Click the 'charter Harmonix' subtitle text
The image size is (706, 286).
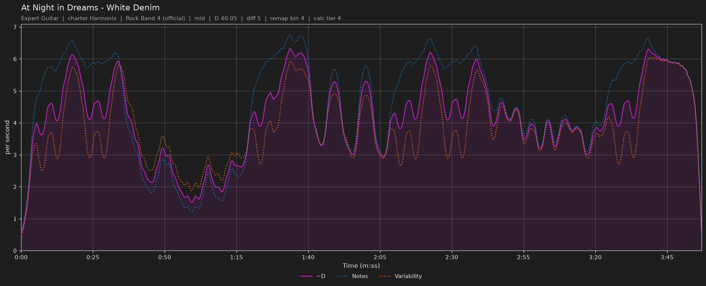pyautogui.click(x=92, y=18)
